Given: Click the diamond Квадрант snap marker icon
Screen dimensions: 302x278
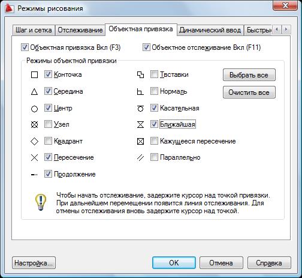Looking at the screenshot, I should tap(34, 141).
